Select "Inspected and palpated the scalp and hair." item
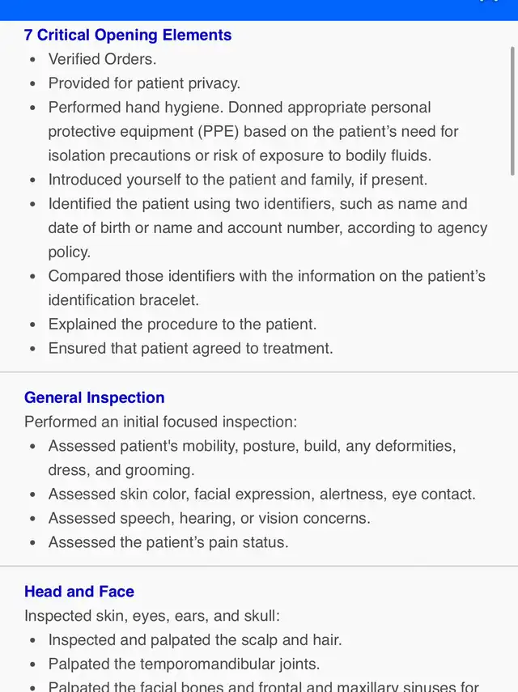The height and width of the screenshot is (692, 518). coord(195,639)
